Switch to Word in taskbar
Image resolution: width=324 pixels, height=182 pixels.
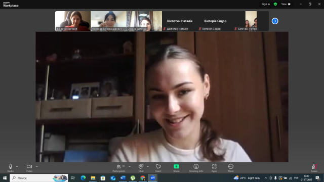pyautogui.click(x=123, y=178)
